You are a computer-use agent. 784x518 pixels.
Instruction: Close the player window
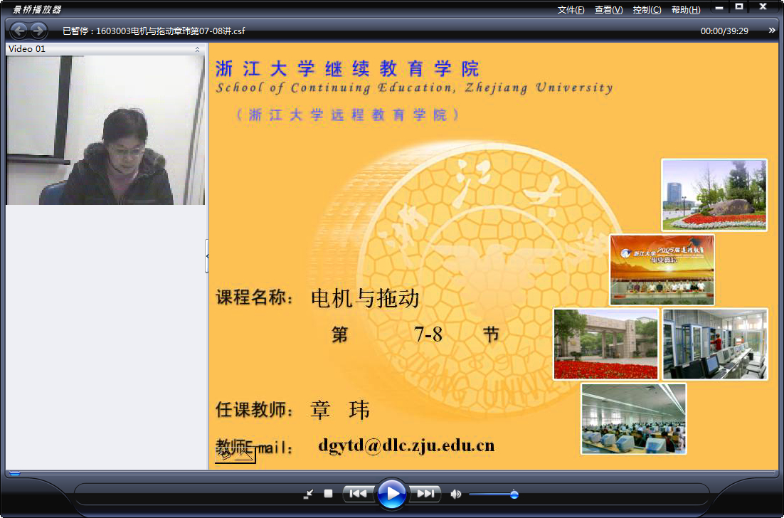(x=763, y=7)
